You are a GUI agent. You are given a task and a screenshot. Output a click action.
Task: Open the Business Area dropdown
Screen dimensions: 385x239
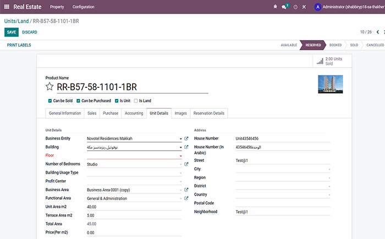pos(180,190)
